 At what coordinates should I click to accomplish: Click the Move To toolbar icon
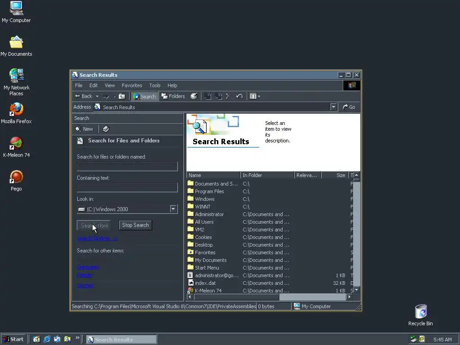208,96
